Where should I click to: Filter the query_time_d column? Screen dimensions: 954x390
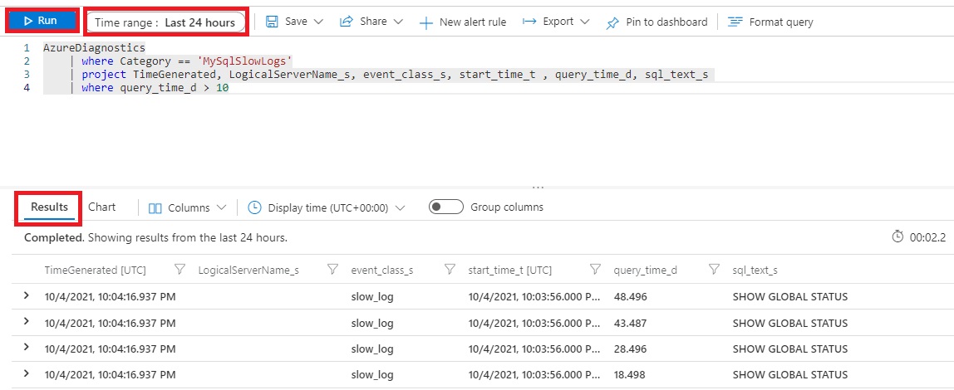(714, 269)
